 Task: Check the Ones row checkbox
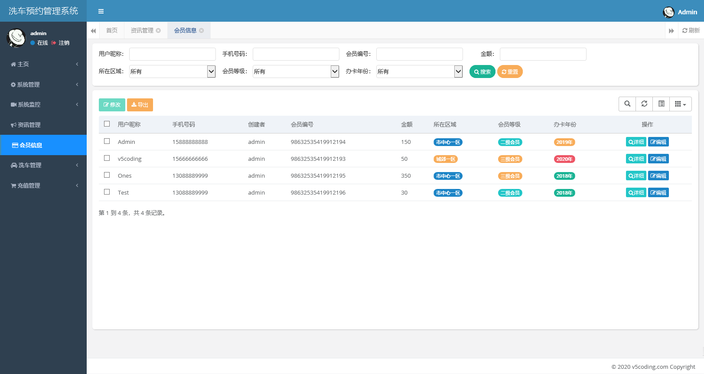tap(107, 175)
